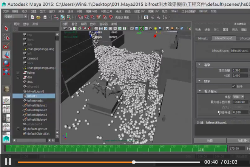Click the viewport grease pencil icon

point(89,29)
